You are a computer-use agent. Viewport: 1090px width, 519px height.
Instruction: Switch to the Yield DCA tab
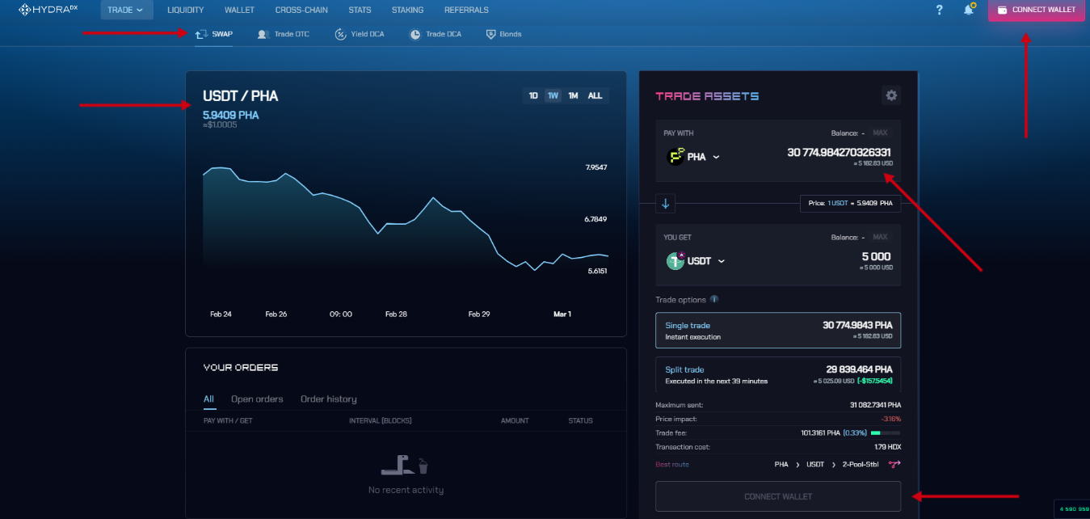tap(360, 34)
